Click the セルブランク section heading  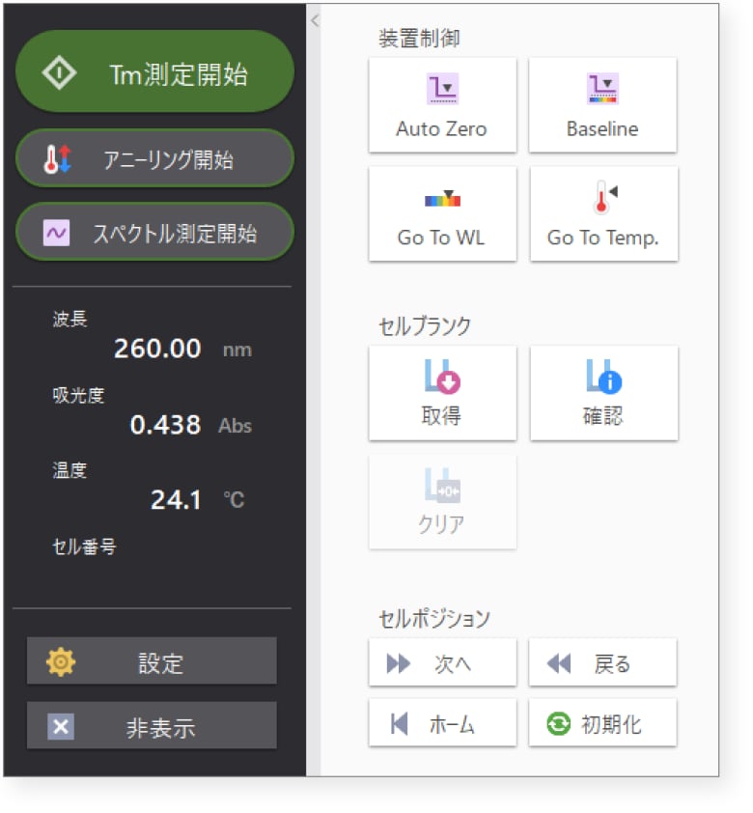tap(425, 326)
